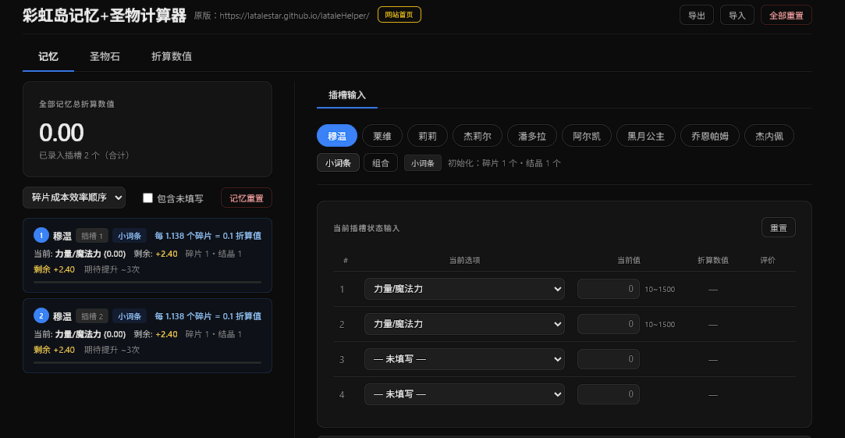Click the blue number 2 badge
Screen dimensions: 845x438
click(x=41, y=315)
